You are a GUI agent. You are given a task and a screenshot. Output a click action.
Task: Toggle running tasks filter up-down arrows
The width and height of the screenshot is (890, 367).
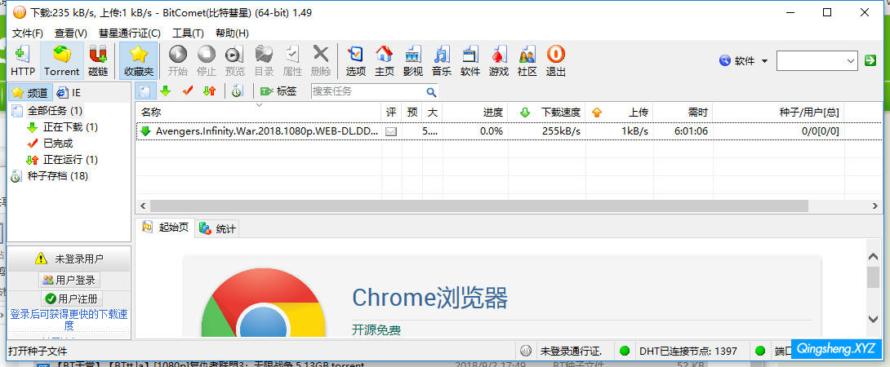(210, 91)
